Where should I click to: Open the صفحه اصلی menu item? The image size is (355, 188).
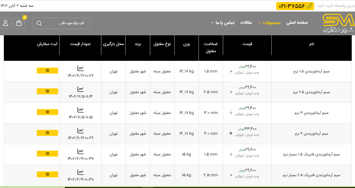click(297, 23)
